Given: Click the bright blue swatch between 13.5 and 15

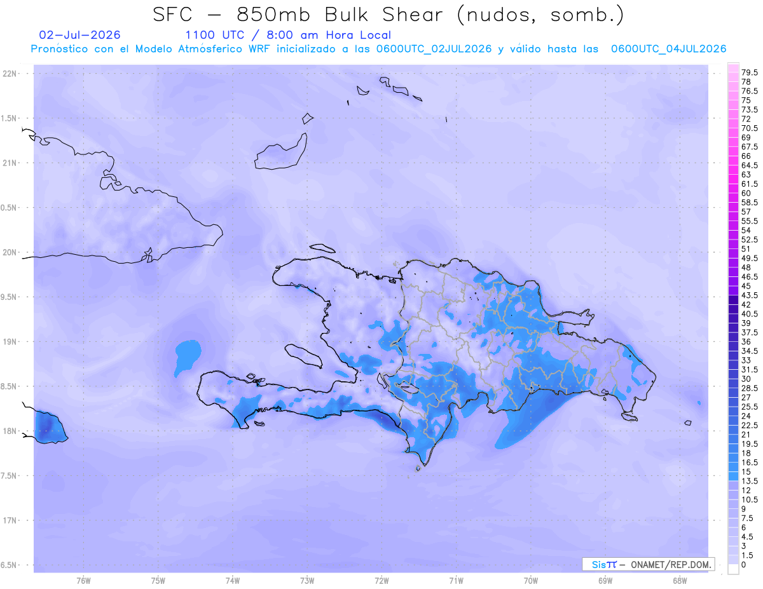Looking at the screenshot, I should coord(733,477).
